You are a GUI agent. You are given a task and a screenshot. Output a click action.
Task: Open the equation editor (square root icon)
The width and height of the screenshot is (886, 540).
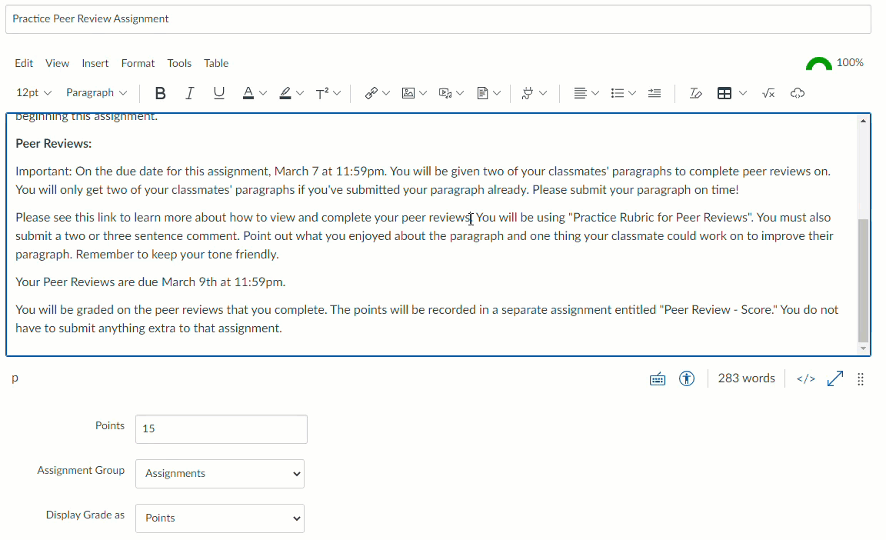click(x=768, y=93)
